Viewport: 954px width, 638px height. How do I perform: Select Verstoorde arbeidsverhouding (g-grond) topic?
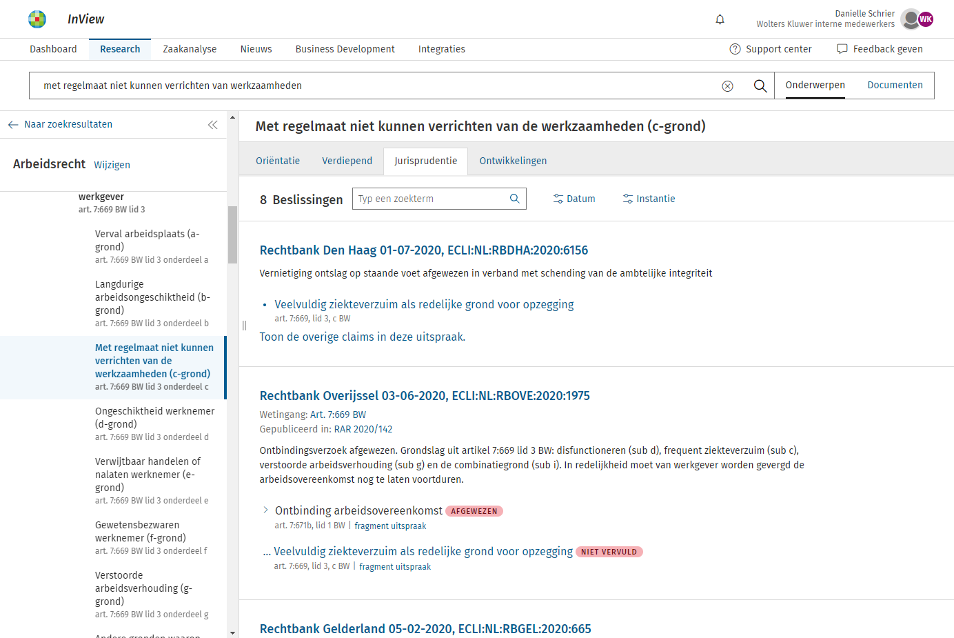point(143,588)
